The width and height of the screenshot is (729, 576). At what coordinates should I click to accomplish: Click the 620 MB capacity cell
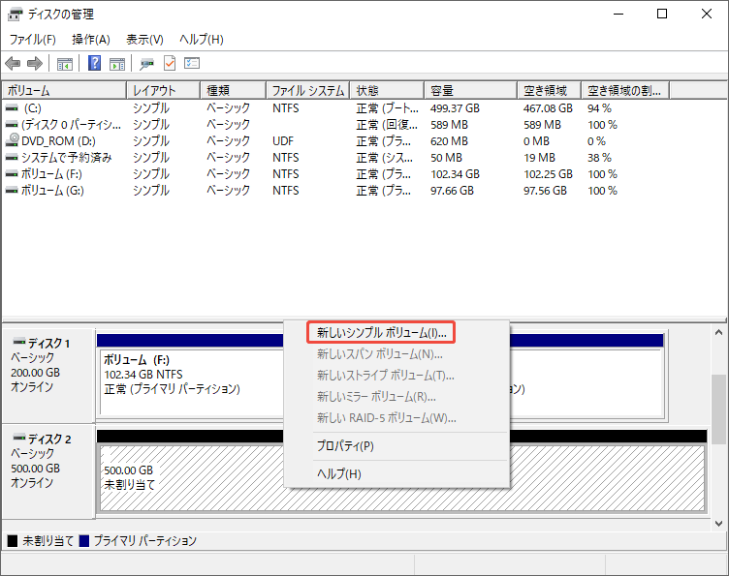449,141
